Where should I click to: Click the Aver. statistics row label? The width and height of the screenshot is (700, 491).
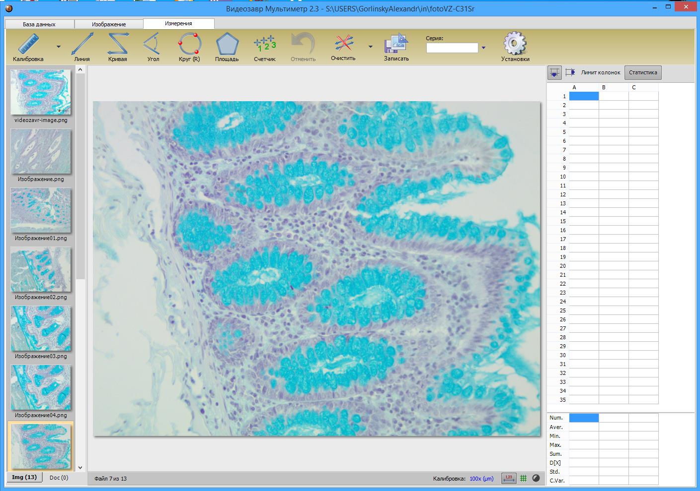(556, 427)
